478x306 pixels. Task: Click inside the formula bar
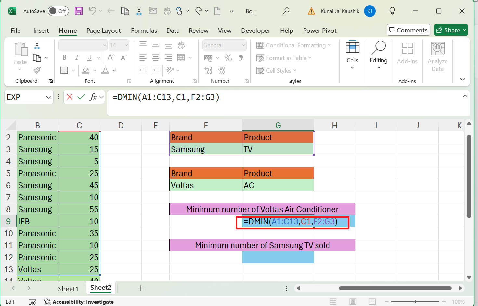(260, 97)
